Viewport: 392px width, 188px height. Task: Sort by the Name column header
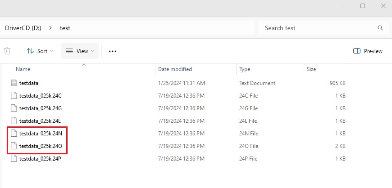[x=23, y=69]
